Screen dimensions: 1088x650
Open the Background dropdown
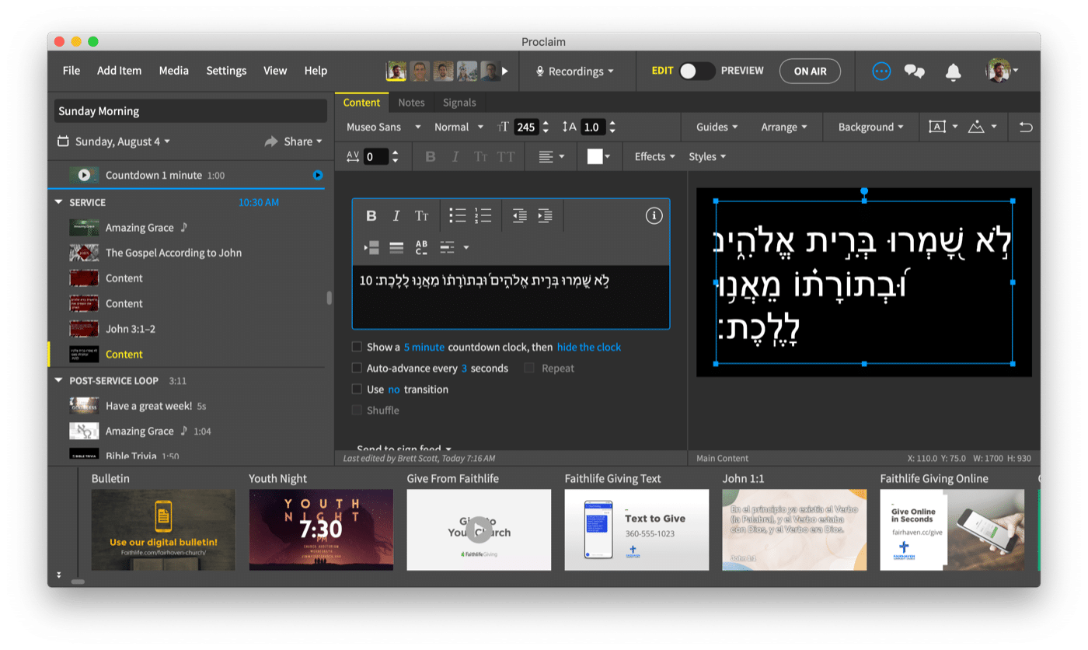tap(870, 127)
